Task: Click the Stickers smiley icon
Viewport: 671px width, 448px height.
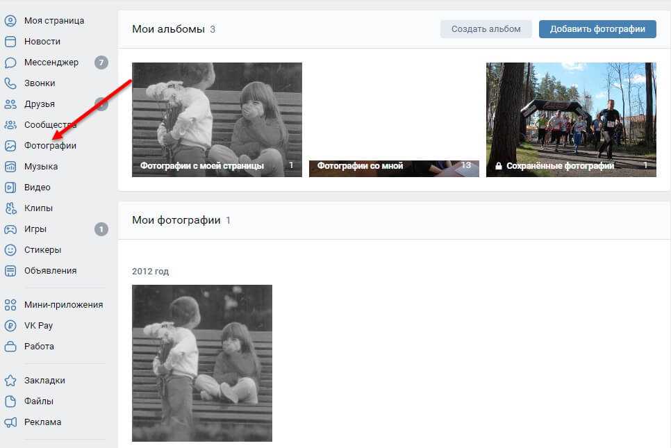Action: point(10,250)
